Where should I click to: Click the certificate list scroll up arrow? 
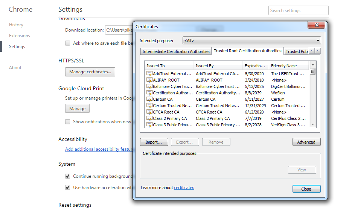click(313, 65)
